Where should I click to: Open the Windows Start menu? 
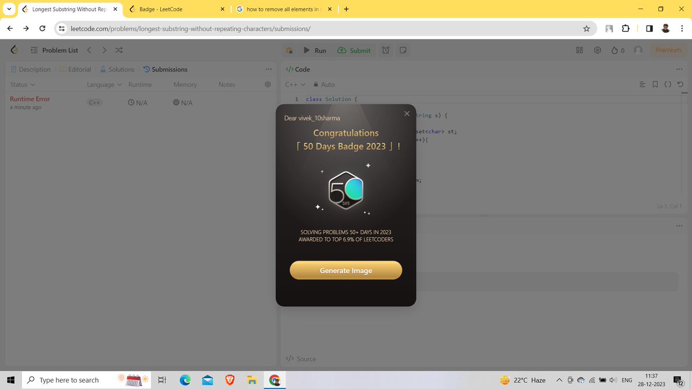pos(10,380)
